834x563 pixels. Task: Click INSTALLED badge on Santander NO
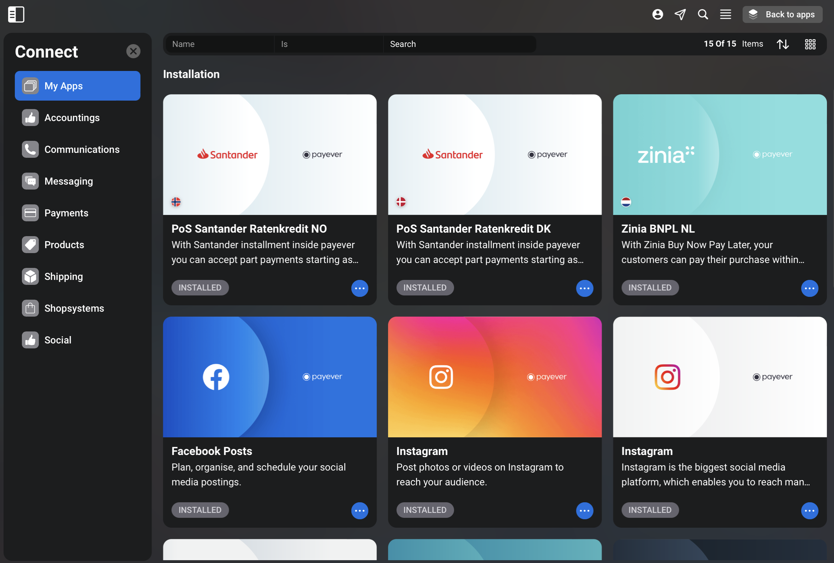click(200, 288)
